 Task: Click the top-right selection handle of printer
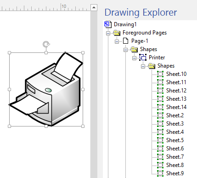click(83, 53)
